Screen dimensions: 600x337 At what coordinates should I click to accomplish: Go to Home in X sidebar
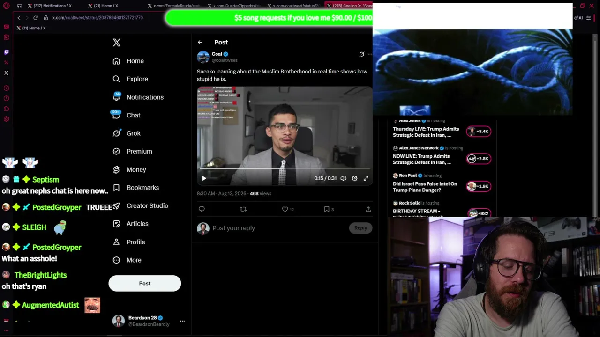point(128,61)
